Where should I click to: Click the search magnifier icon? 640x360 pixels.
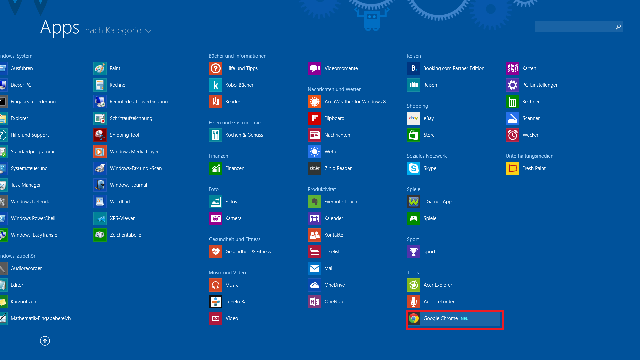pos(618,27)
